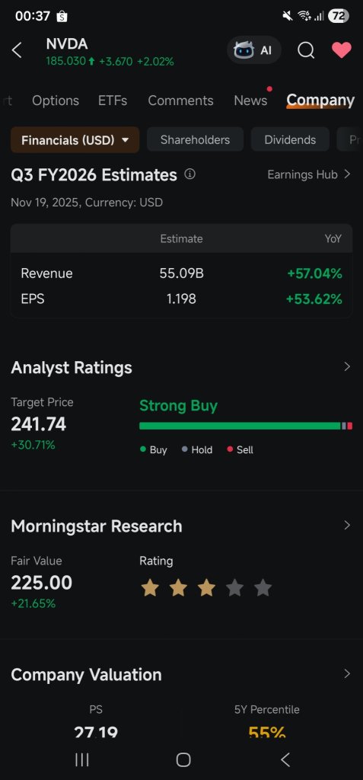Tap EPS estimate value 1.198
Screen dimensions: 363x780
[x=181, y=299]
